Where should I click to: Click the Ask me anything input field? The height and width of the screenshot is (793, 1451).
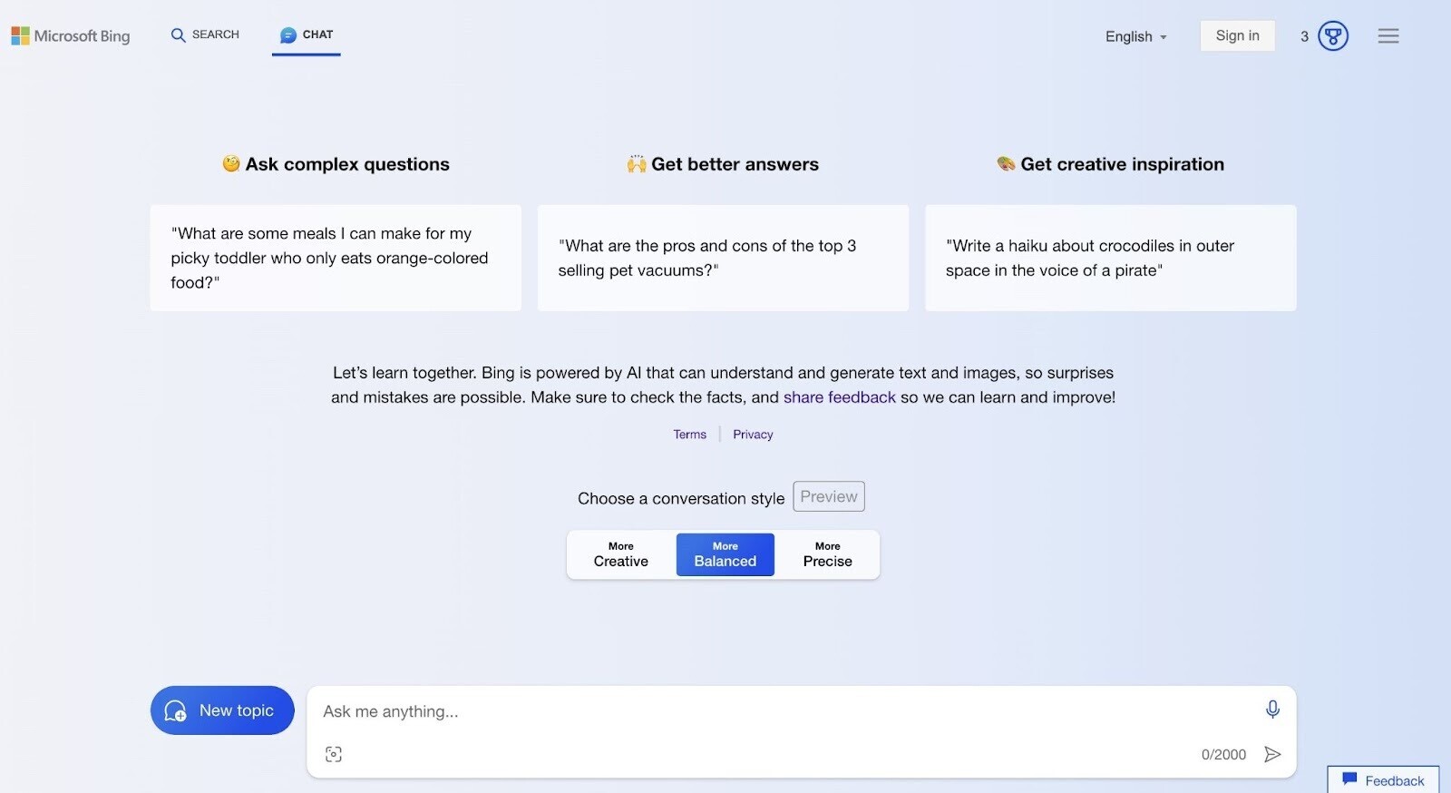pos(635,711)
